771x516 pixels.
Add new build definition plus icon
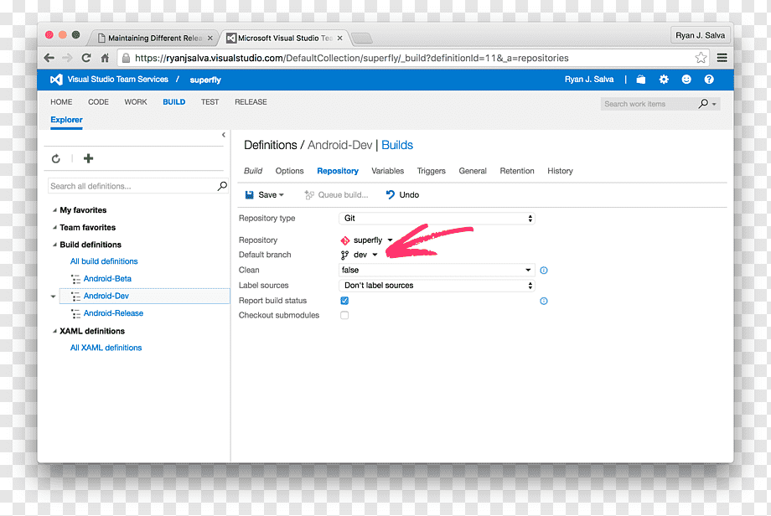(89, 158)
